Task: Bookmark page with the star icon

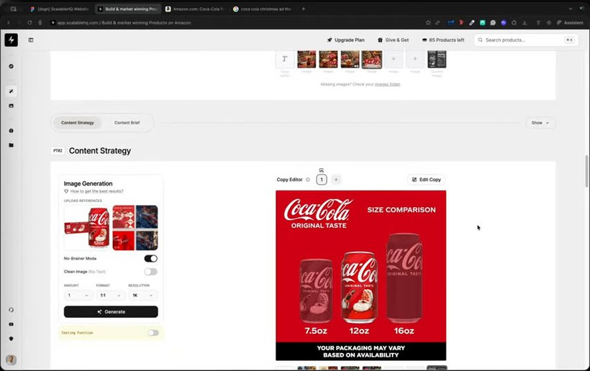Action: [428, 22]
